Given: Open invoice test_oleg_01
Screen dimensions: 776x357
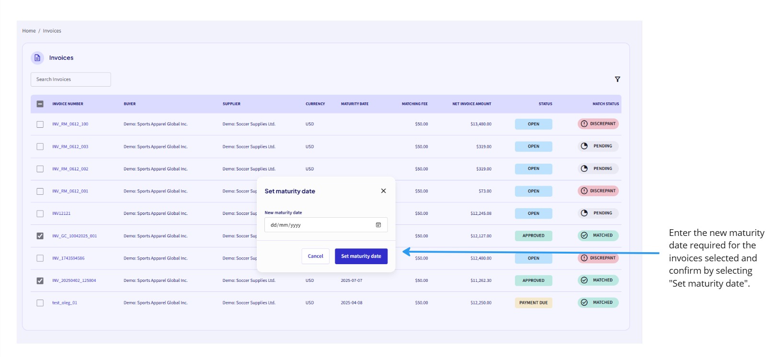Looking at the screenshot, I should point(65,303).
